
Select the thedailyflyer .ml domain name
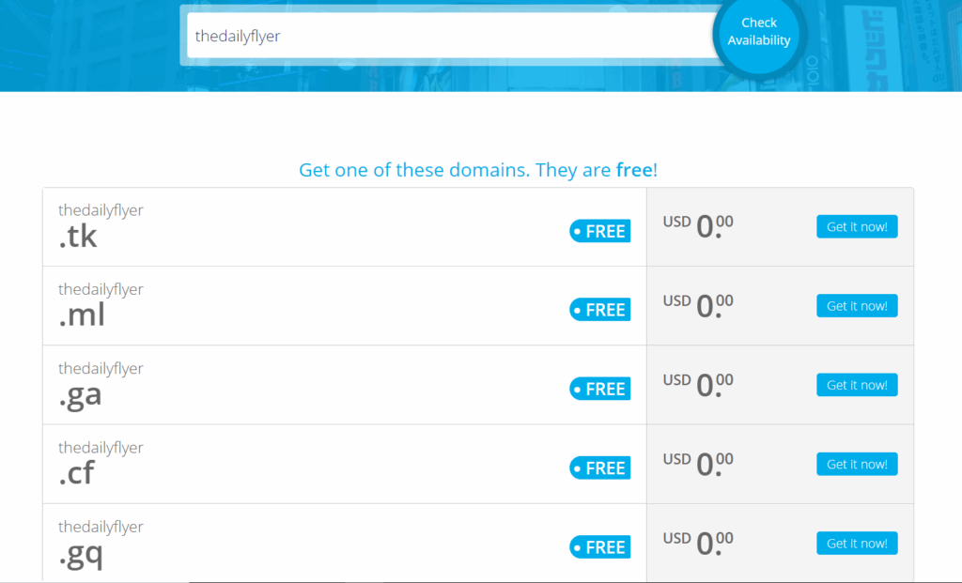(x=101, y=305)
